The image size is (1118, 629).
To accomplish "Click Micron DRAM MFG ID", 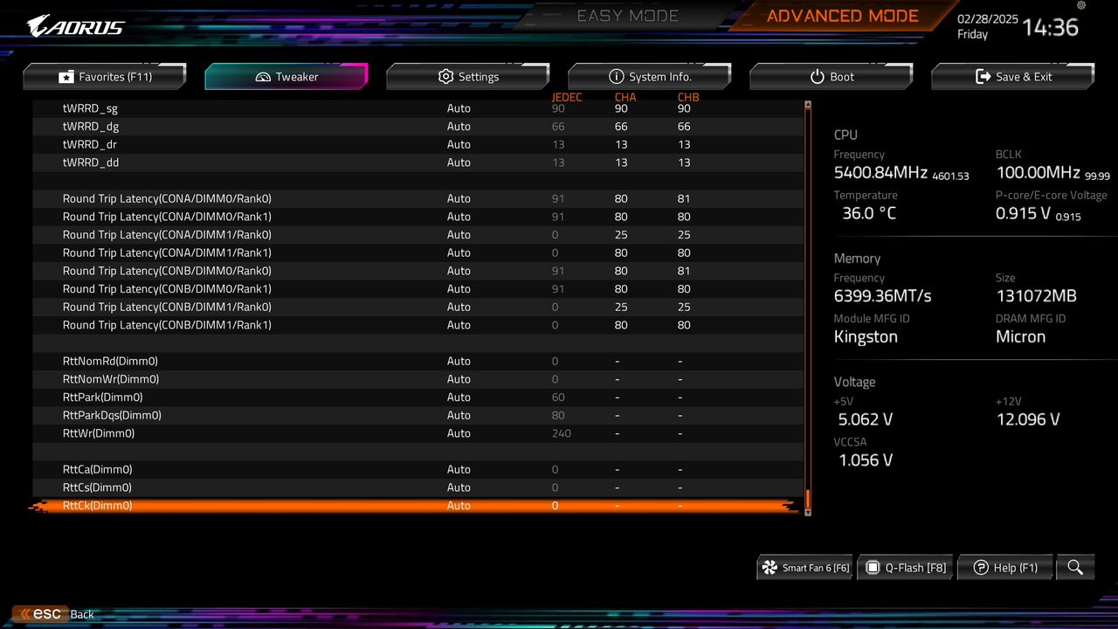I will point(1020,337).
